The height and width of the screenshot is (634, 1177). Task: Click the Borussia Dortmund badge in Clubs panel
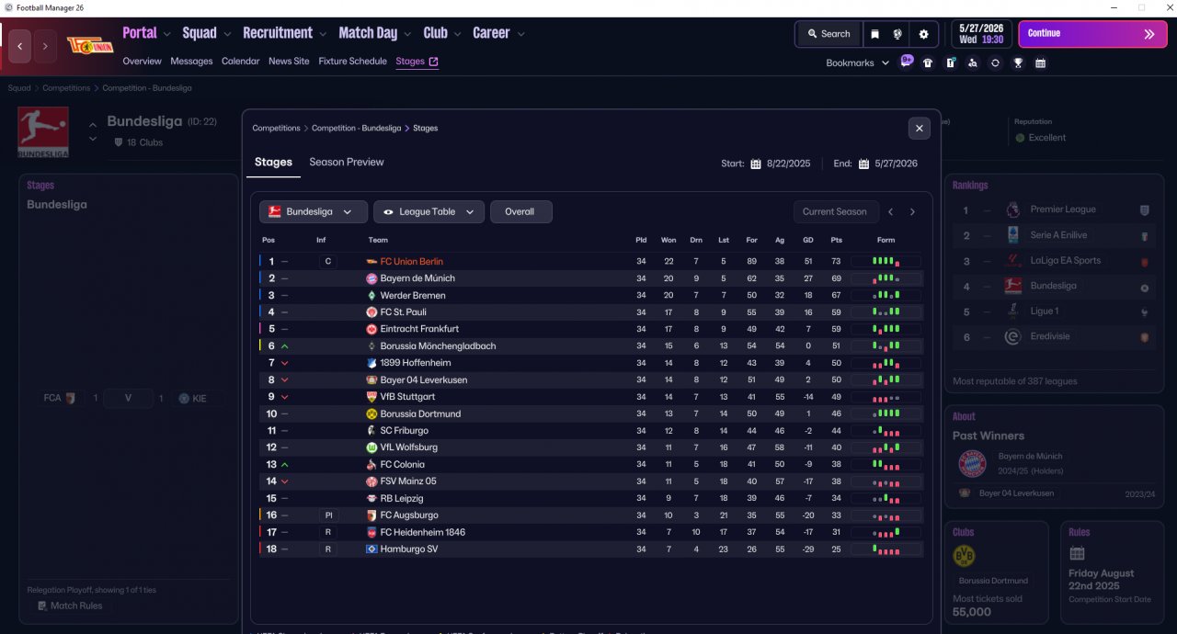(x=964, y=556)
